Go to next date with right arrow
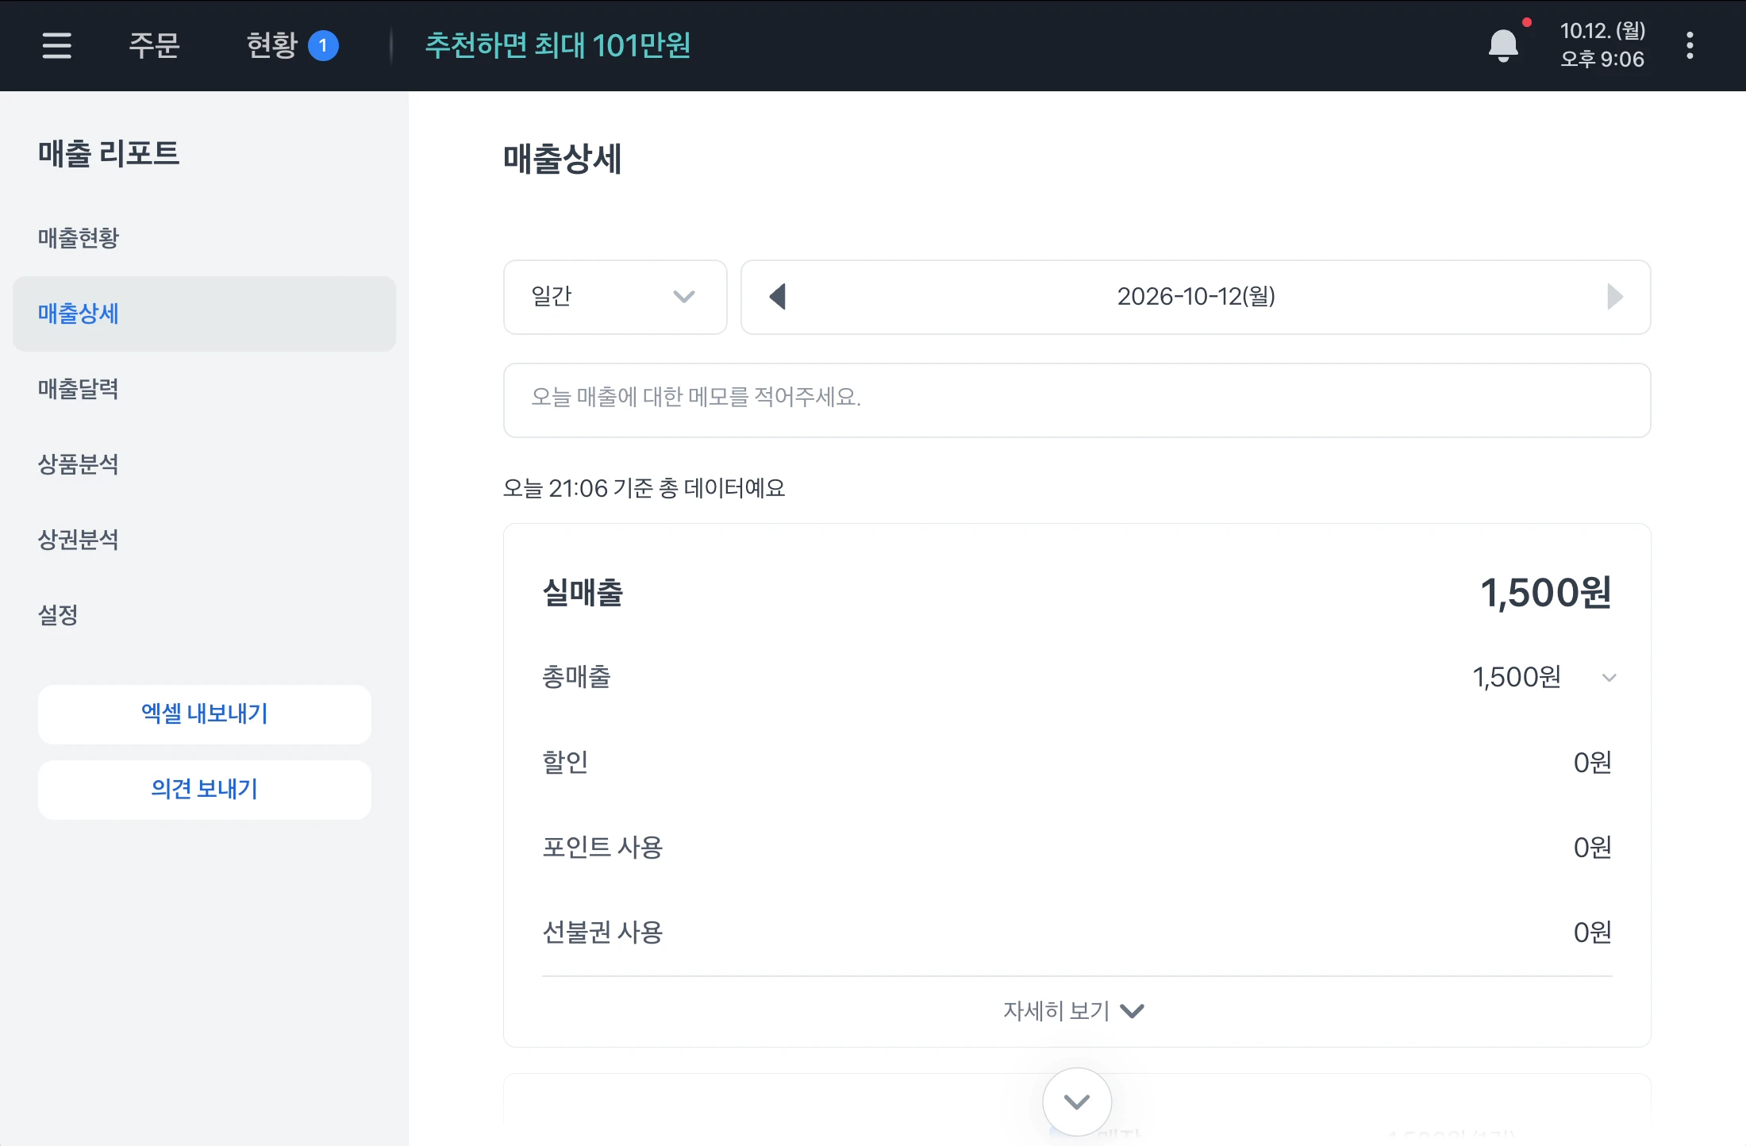This screenshot has height=1146, width=1746. pyautogui.click(x=1614, y=297)
